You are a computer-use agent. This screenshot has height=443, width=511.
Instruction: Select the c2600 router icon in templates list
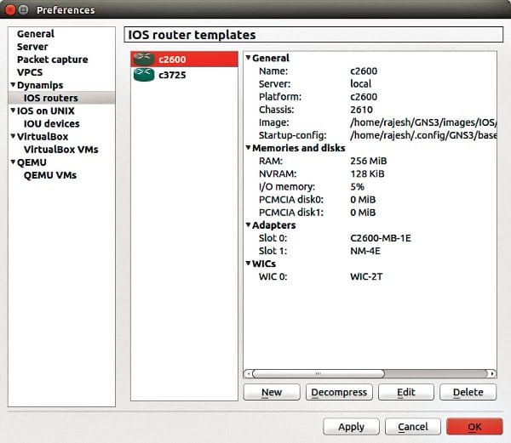144,60
